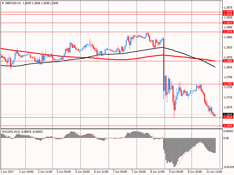The height and width of the screenshot is (175, 234).
Task: Select the 1.3046 red price level label
Action: point(228,14)
